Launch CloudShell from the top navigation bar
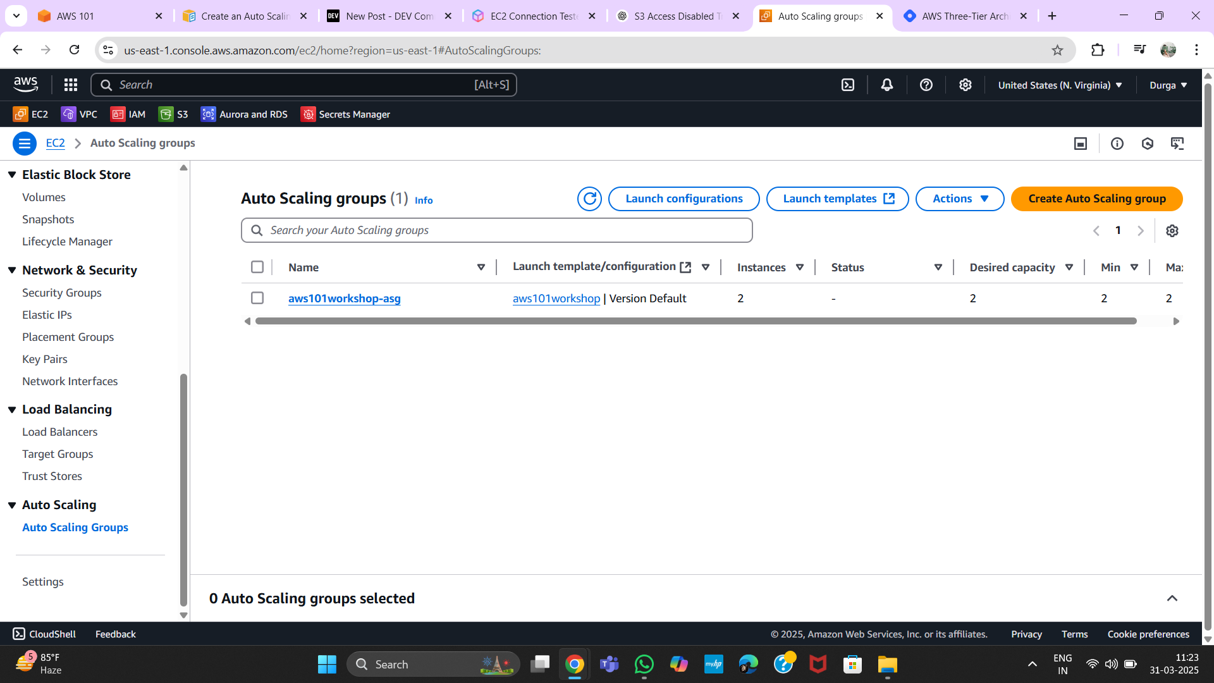The height and width of the screenshot is (683, 1214). 848,85
